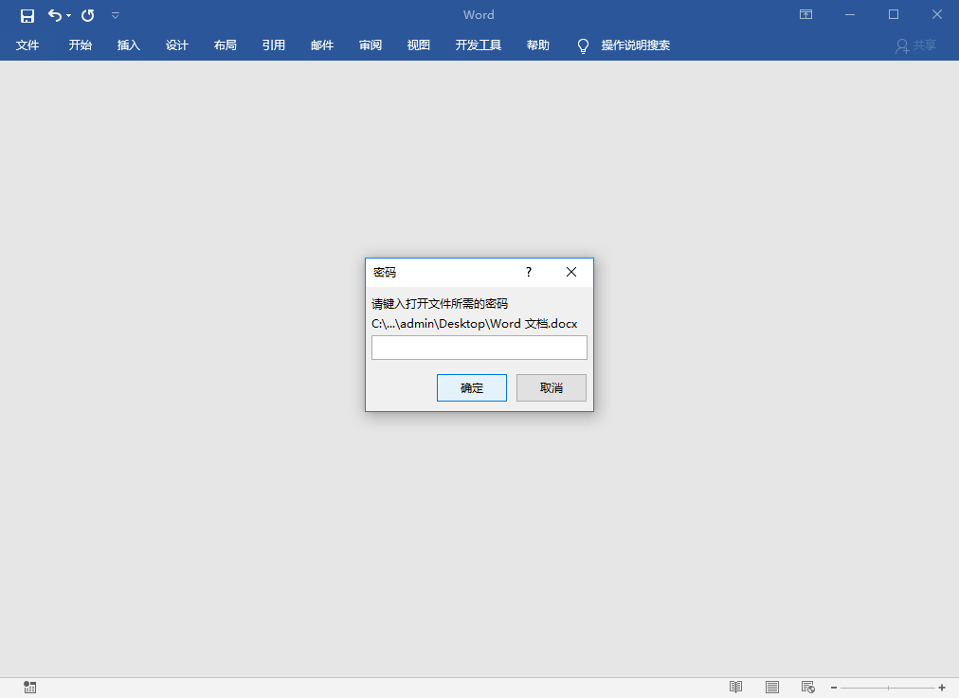
Task: Click the Save icon in the title bar
Action: tap(27, 15)
